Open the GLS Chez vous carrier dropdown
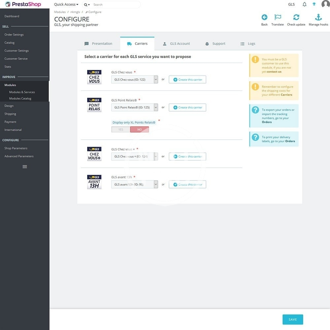Image resolution: width=330 pixels, height=330 pixels. pos(135,80)
